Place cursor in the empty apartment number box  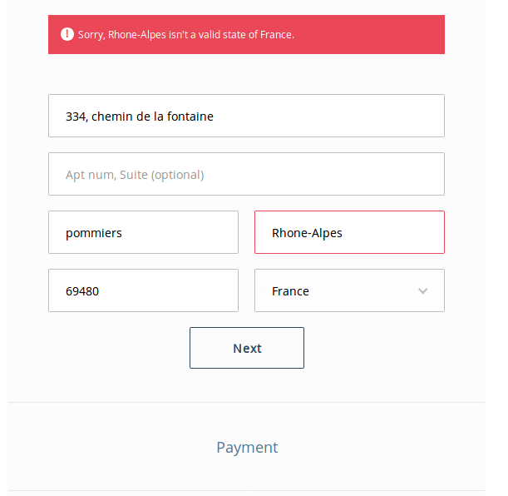(246, 174)
